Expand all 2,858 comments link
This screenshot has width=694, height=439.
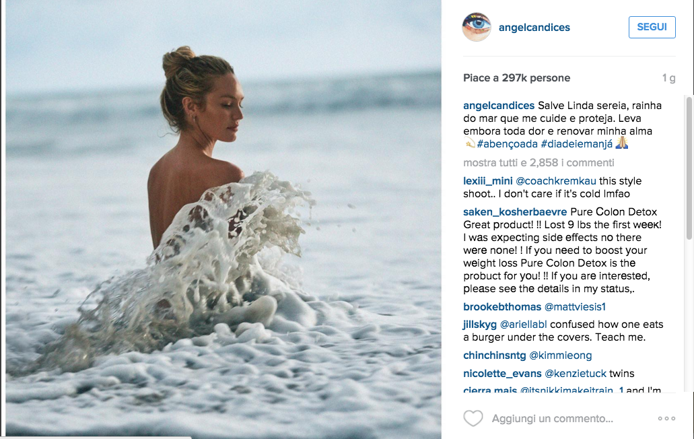click(539, 163)
